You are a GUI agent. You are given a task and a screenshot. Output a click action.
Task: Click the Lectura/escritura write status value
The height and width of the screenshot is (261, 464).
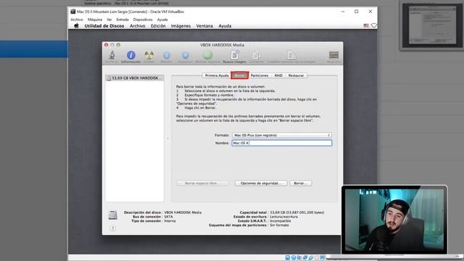[283, 217]
